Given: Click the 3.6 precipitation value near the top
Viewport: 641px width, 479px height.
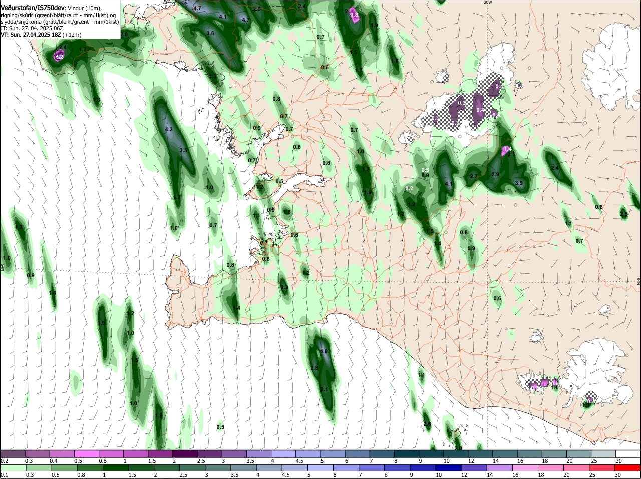Looking at the screenshot, I should click(x=210, y=33).
